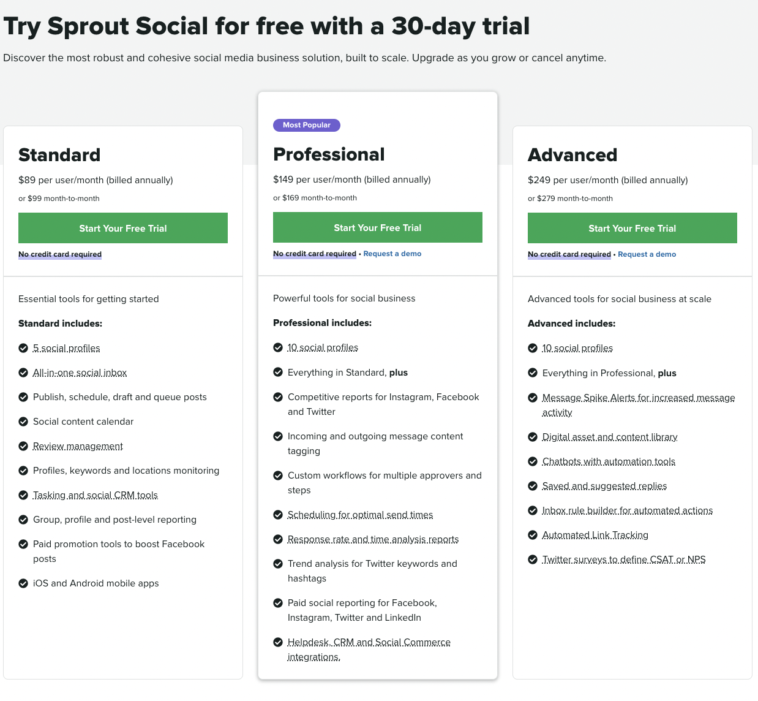Click 'No credit card required' under Standard
The width and height of the screenshot is (758, 701).
pyautogui.click(x=60, y=254)
